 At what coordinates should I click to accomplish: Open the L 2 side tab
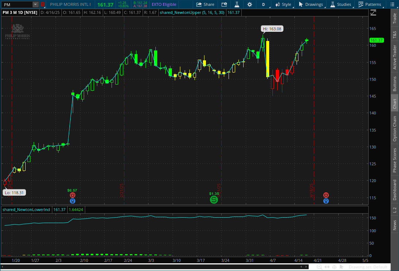coord(395,210)
